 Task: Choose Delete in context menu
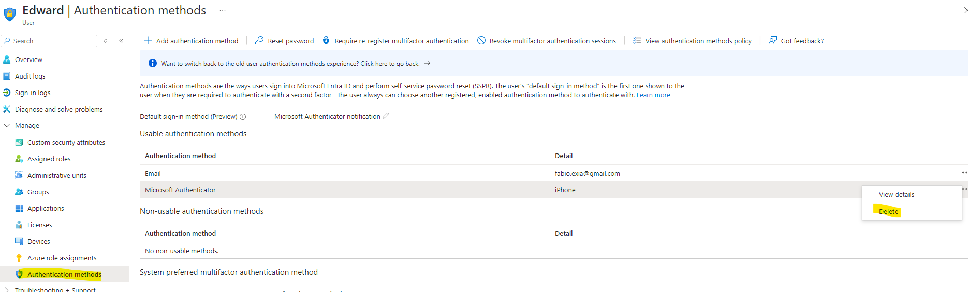pos(888,211)
